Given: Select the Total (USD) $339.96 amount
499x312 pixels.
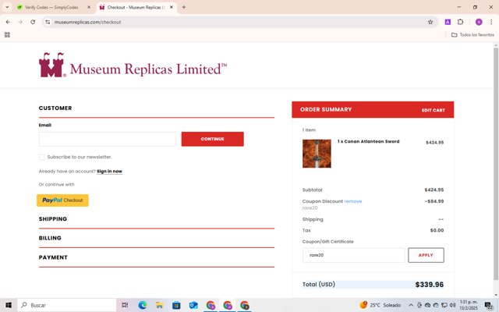Looking at the screenshot, I should click(x=430, y=285).
